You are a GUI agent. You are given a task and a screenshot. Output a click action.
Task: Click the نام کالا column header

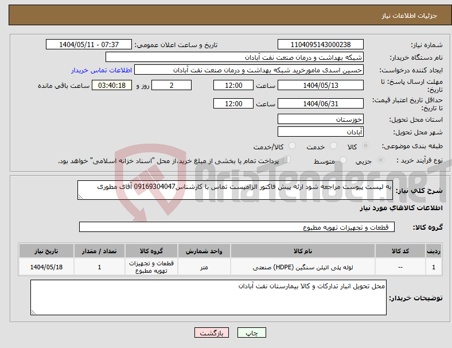pos(303,251)
